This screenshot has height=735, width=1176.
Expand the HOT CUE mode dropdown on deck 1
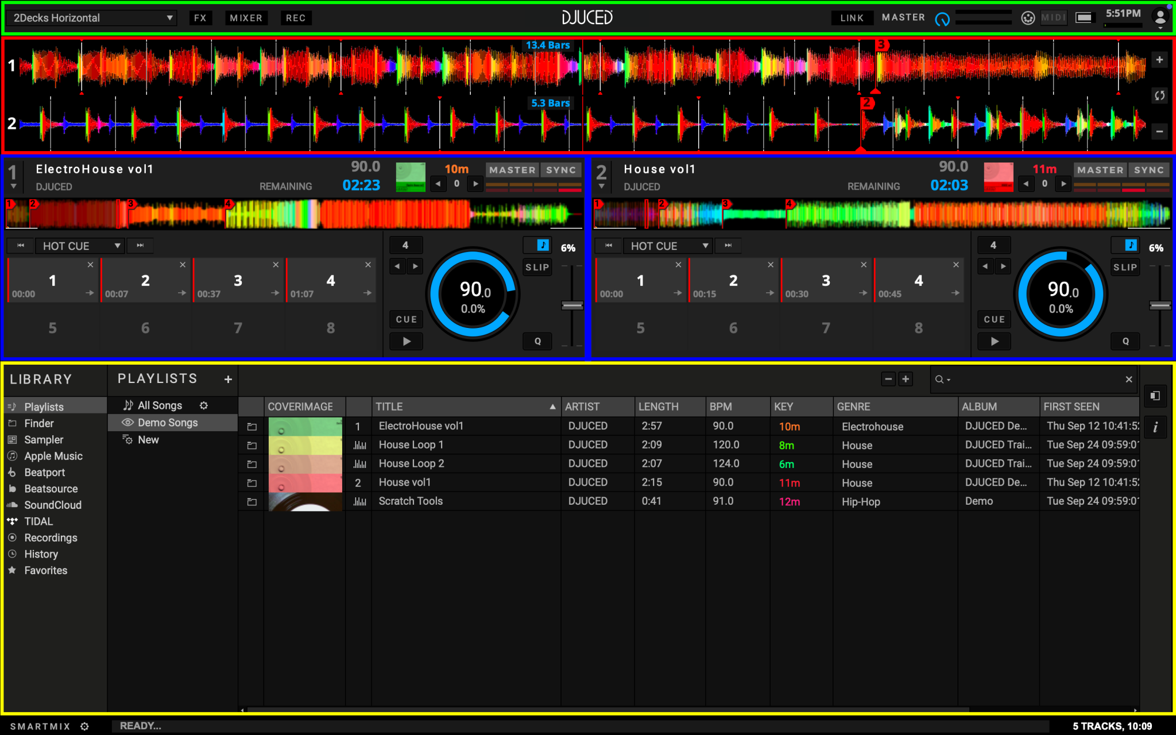[80, 246]
